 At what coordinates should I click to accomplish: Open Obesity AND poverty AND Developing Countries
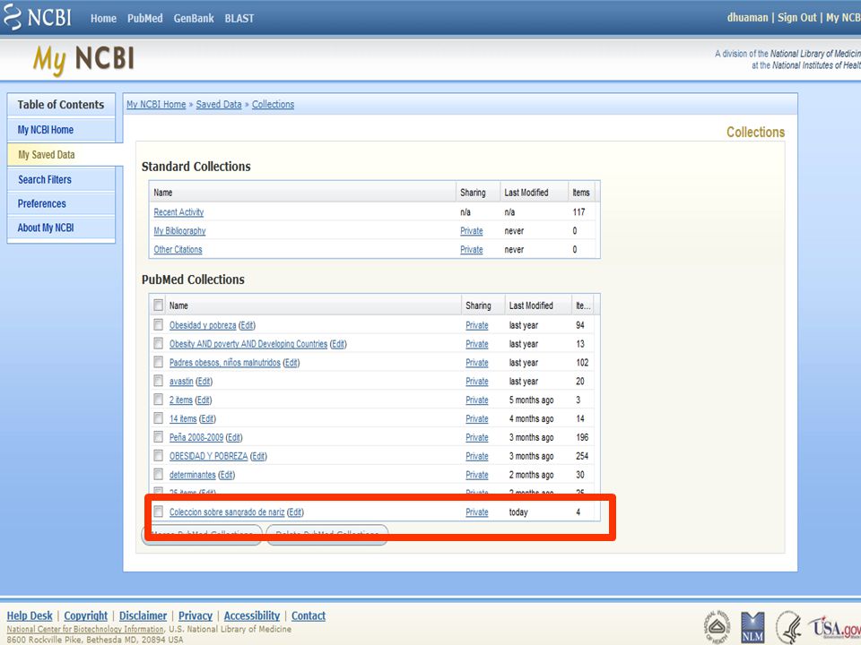[x=248, y=344]
